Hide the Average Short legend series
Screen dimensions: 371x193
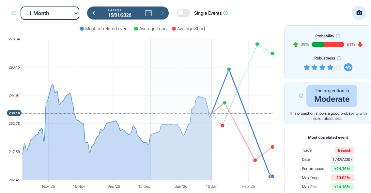tap(188, 29)
